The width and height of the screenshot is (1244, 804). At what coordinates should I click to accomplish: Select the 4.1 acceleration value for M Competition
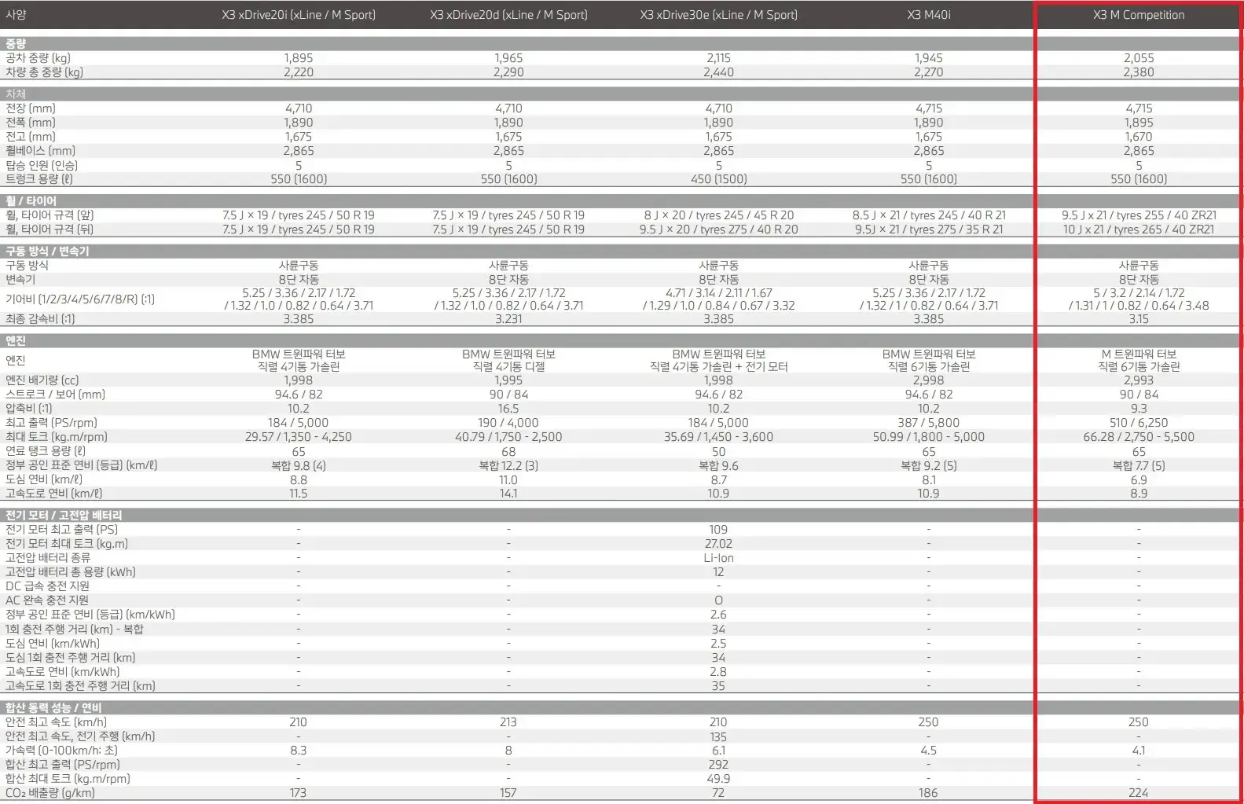pos(1139,751)
